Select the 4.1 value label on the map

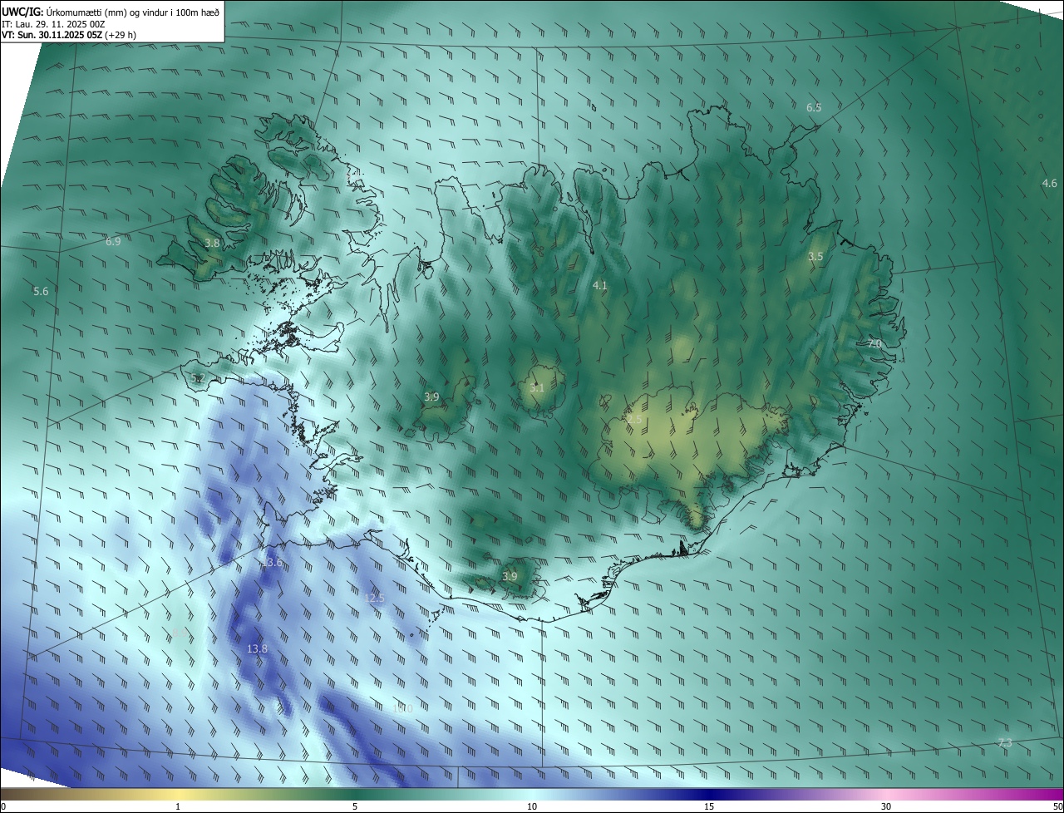tap(599, 286)
